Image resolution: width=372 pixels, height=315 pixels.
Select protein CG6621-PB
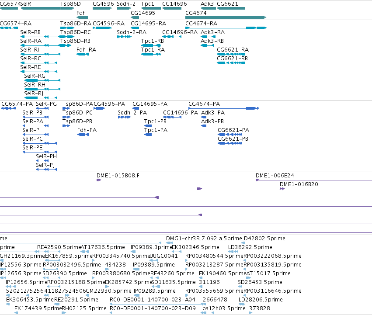pyautogui.click(x=230, y=143)
